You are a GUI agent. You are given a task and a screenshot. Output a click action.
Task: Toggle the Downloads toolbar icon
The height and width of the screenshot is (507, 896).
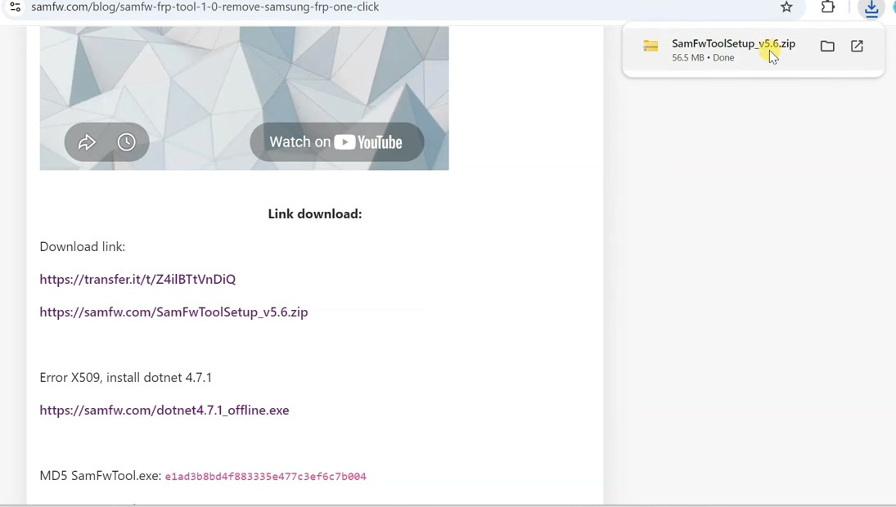[871, 8]
